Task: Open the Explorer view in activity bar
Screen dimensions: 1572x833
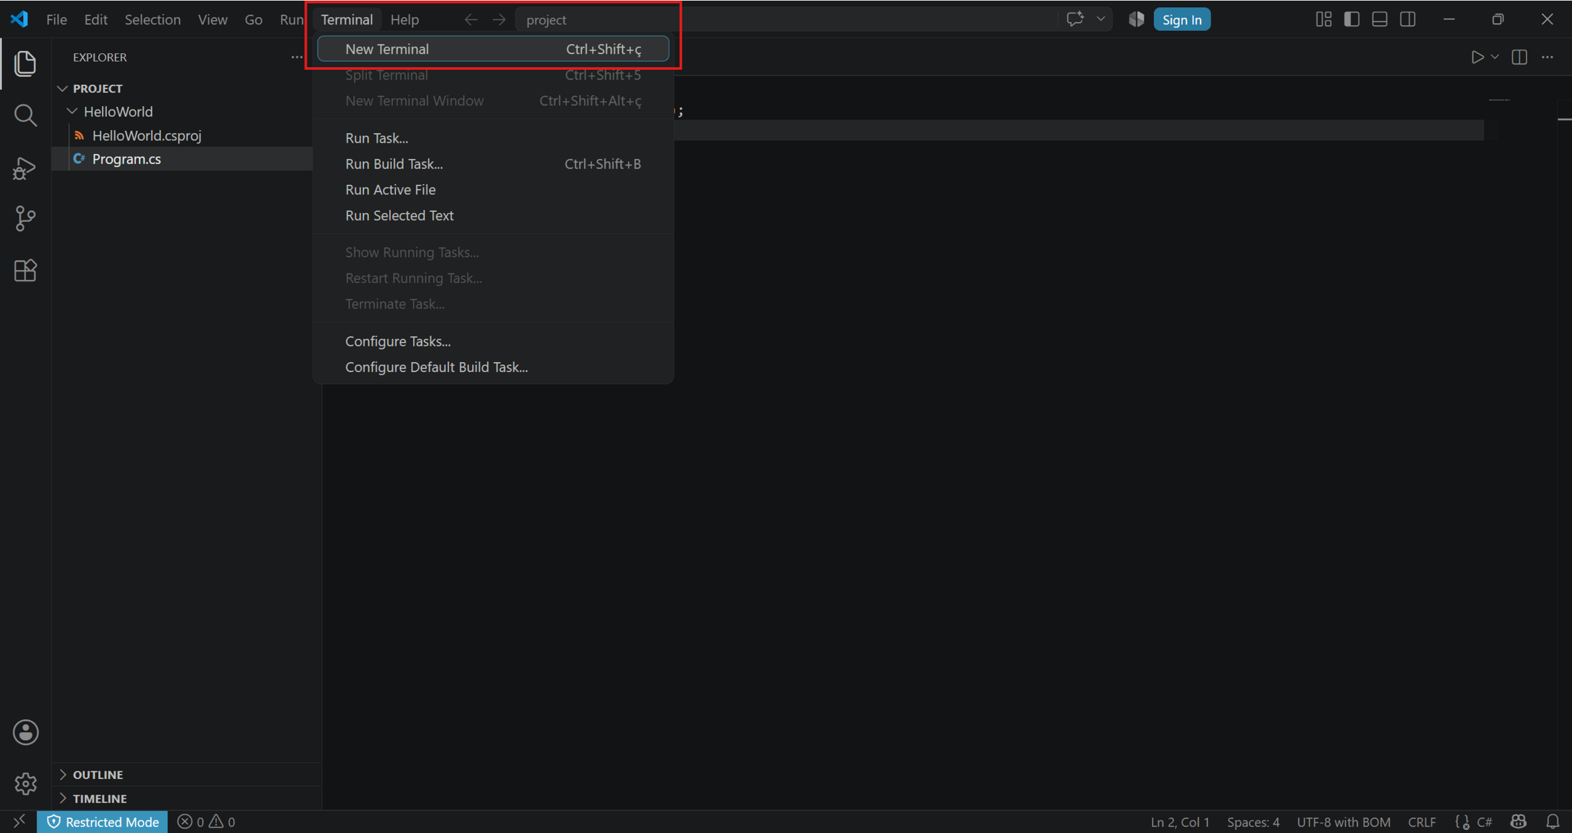Action: tap(25, 63)
